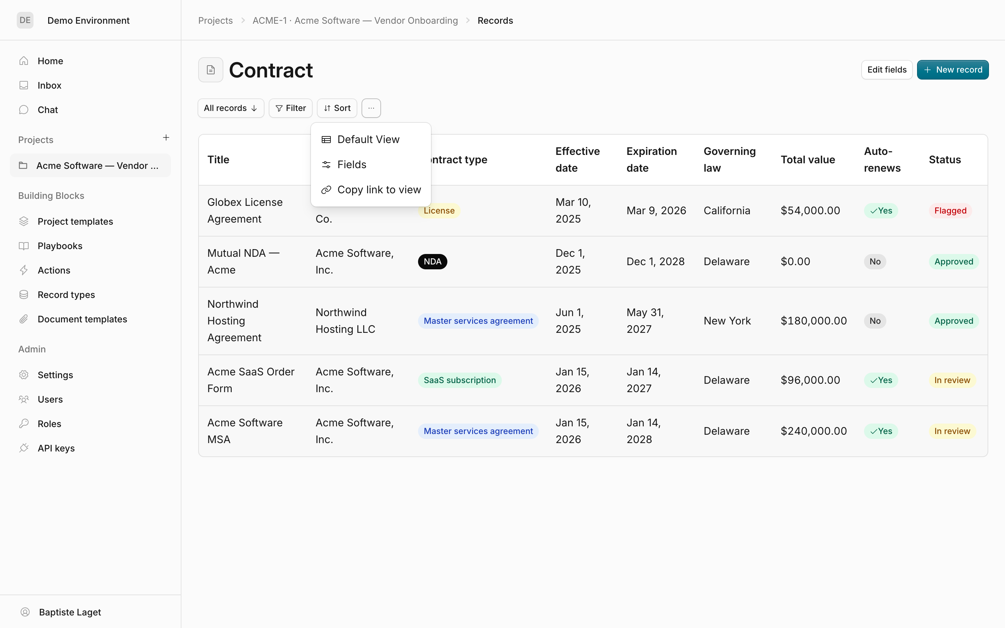Open Settings gear icon under Admin

point(24,375)
